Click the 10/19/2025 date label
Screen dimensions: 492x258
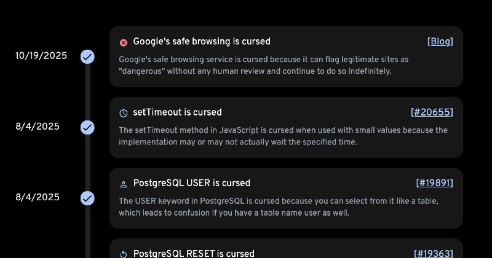coord(41,55)
